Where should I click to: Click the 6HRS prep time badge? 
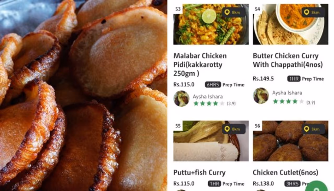pyautogui.click(x=213, y=85)
